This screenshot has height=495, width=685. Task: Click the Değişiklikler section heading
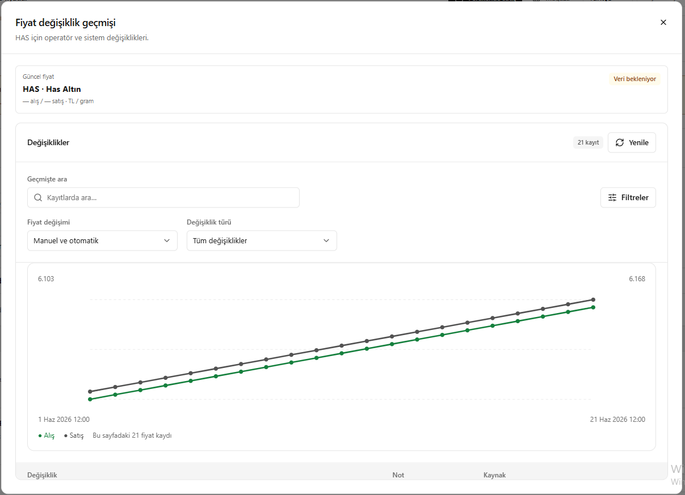click(48, 142)
